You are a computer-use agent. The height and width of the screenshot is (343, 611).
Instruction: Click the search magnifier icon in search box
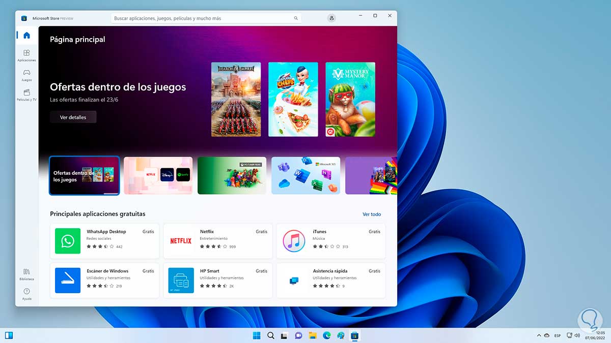pos(296,18)
